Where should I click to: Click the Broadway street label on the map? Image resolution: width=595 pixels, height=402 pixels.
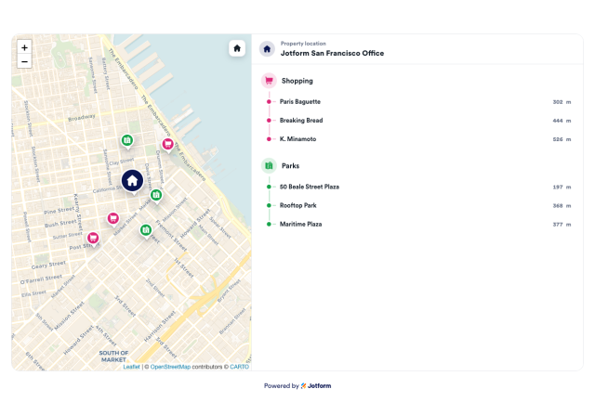point(82,118)
